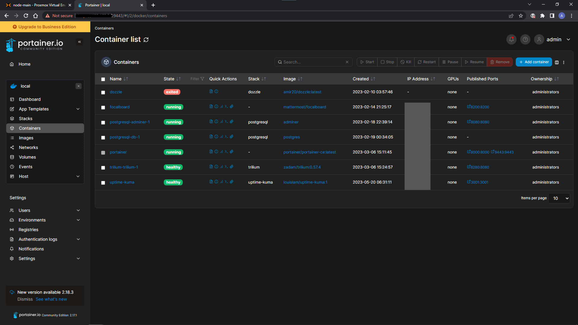Click into the container Search field

pos(313,62)
